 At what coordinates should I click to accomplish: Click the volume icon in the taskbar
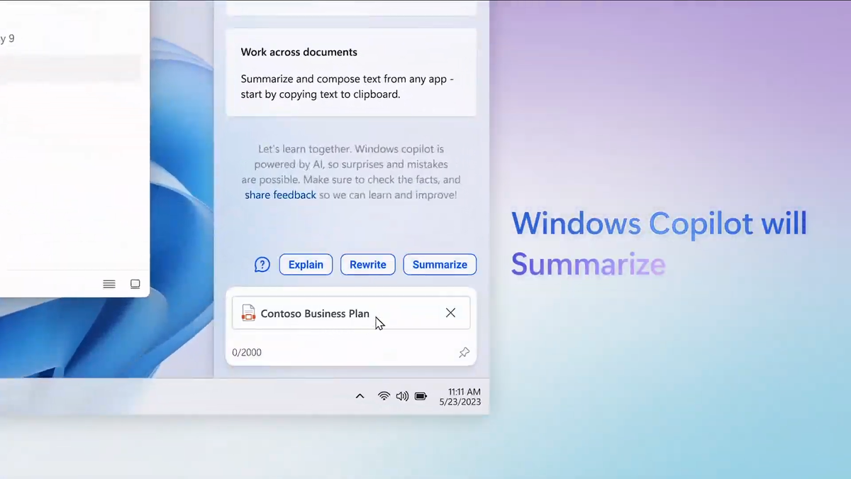point(402,396)
